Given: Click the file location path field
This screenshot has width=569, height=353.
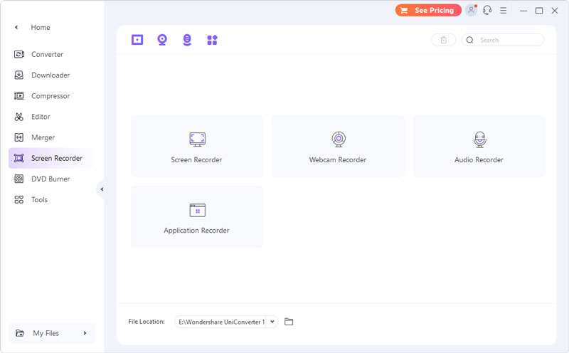Looking at the screenshot, I should point(221,322).
